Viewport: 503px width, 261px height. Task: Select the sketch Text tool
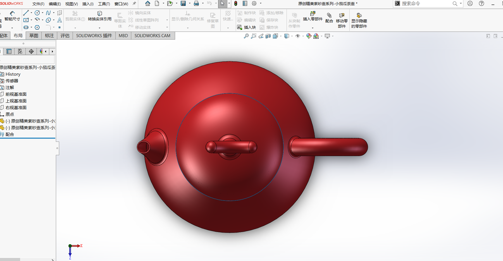(59, 20)
